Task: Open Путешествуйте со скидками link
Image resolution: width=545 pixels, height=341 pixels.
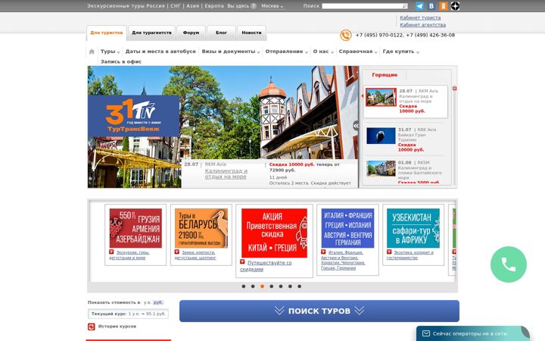Action: (x=266, y=266)
